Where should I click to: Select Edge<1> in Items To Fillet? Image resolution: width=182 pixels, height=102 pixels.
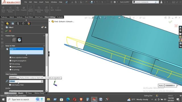click(x=26, y=49)
